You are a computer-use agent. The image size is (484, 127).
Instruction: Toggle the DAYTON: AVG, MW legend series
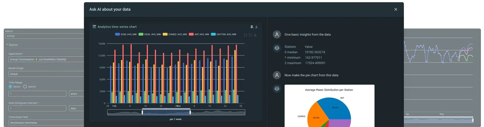point(223,34)
